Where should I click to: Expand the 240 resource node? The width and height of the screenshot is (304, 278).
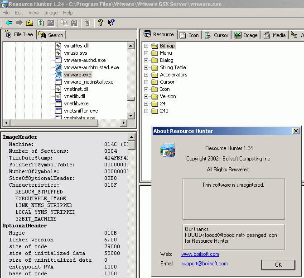(146, 111)
